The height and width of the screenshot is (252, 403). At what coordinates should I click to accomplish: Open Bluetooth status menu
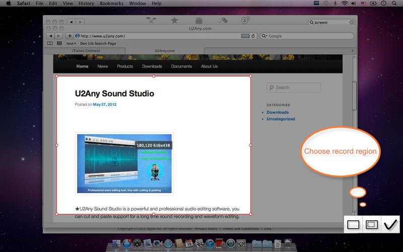pyautogui.click(x=335, y=4)
